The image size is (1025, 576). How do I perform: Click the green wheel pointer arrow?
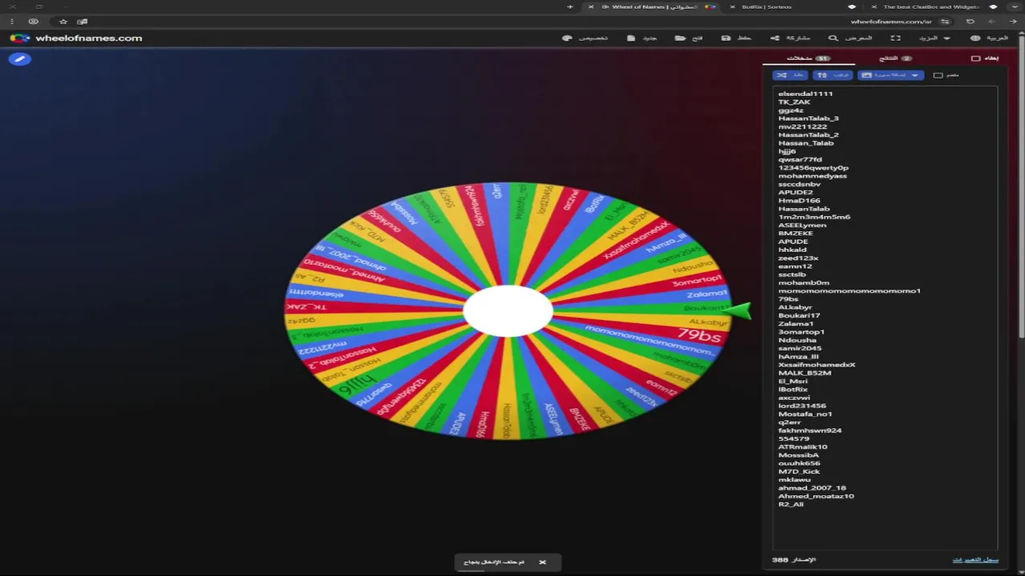737,310
